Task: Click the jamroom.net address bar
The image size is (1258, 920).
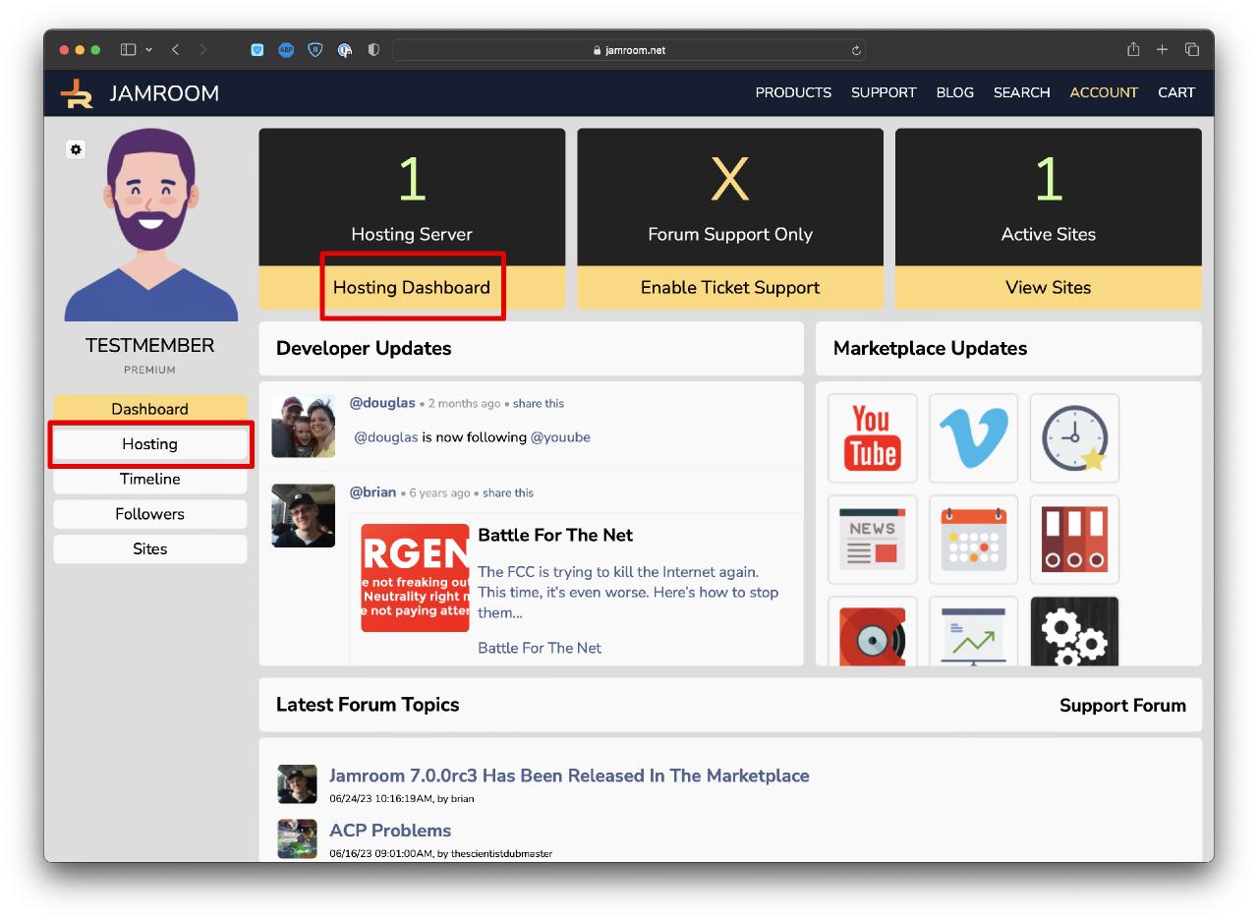Action: 629,50
